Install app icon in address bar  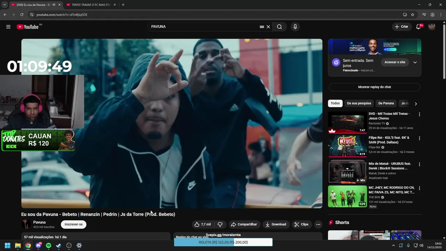(x=405, y=15)
